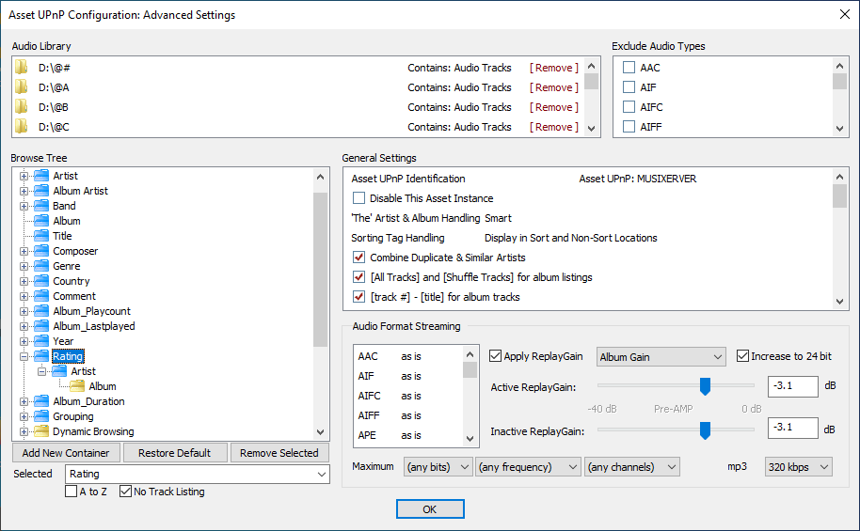Click the Album_Lastplayed folder icon

coord(41,326)
